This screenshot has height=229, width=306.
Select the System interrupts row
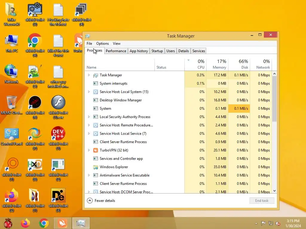click(x=178, y=83)
